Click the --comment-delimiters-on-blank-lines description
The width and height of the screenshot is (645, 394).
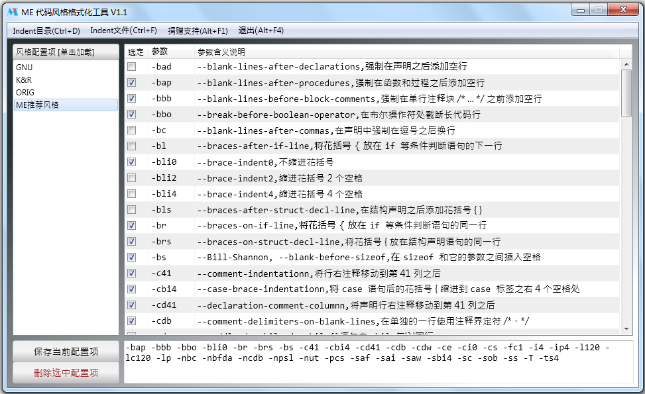(363, 321)
